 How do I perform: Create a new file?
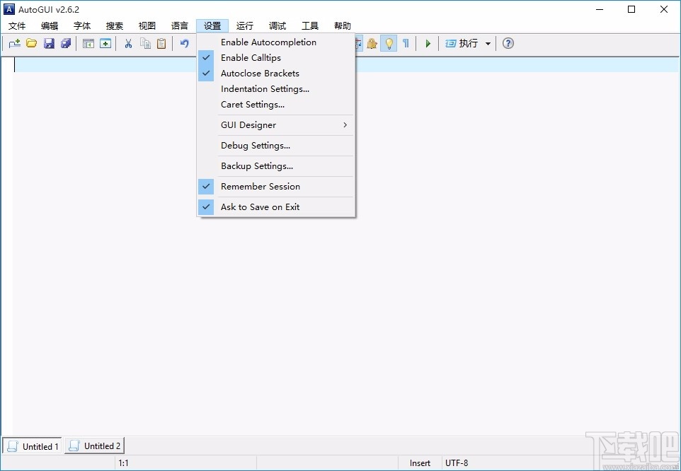[x=14, y=43]
